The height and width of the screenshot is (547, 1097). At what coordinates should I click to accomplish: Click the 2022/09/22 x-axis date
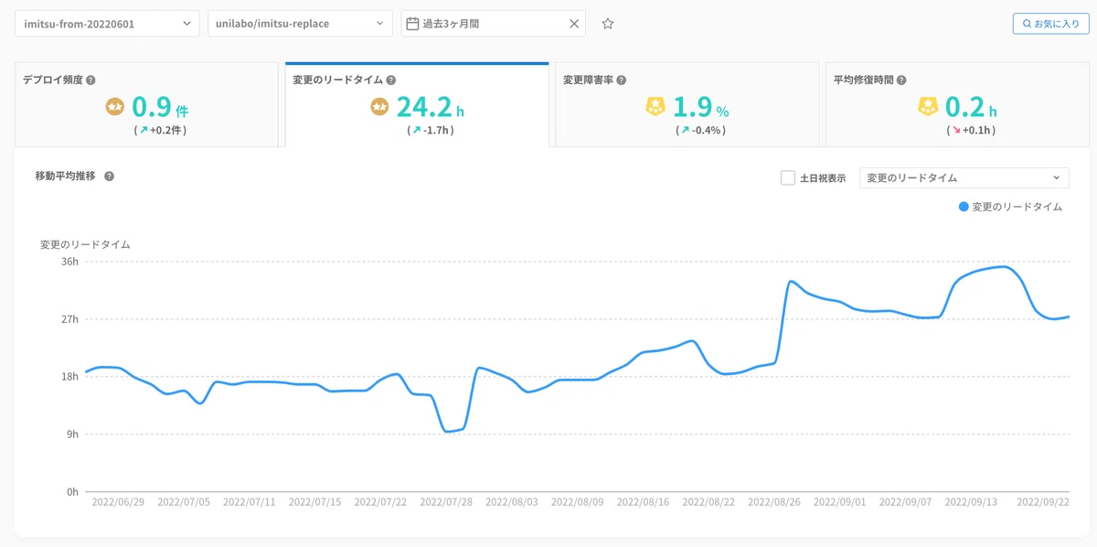click(x=1044, y=501)
